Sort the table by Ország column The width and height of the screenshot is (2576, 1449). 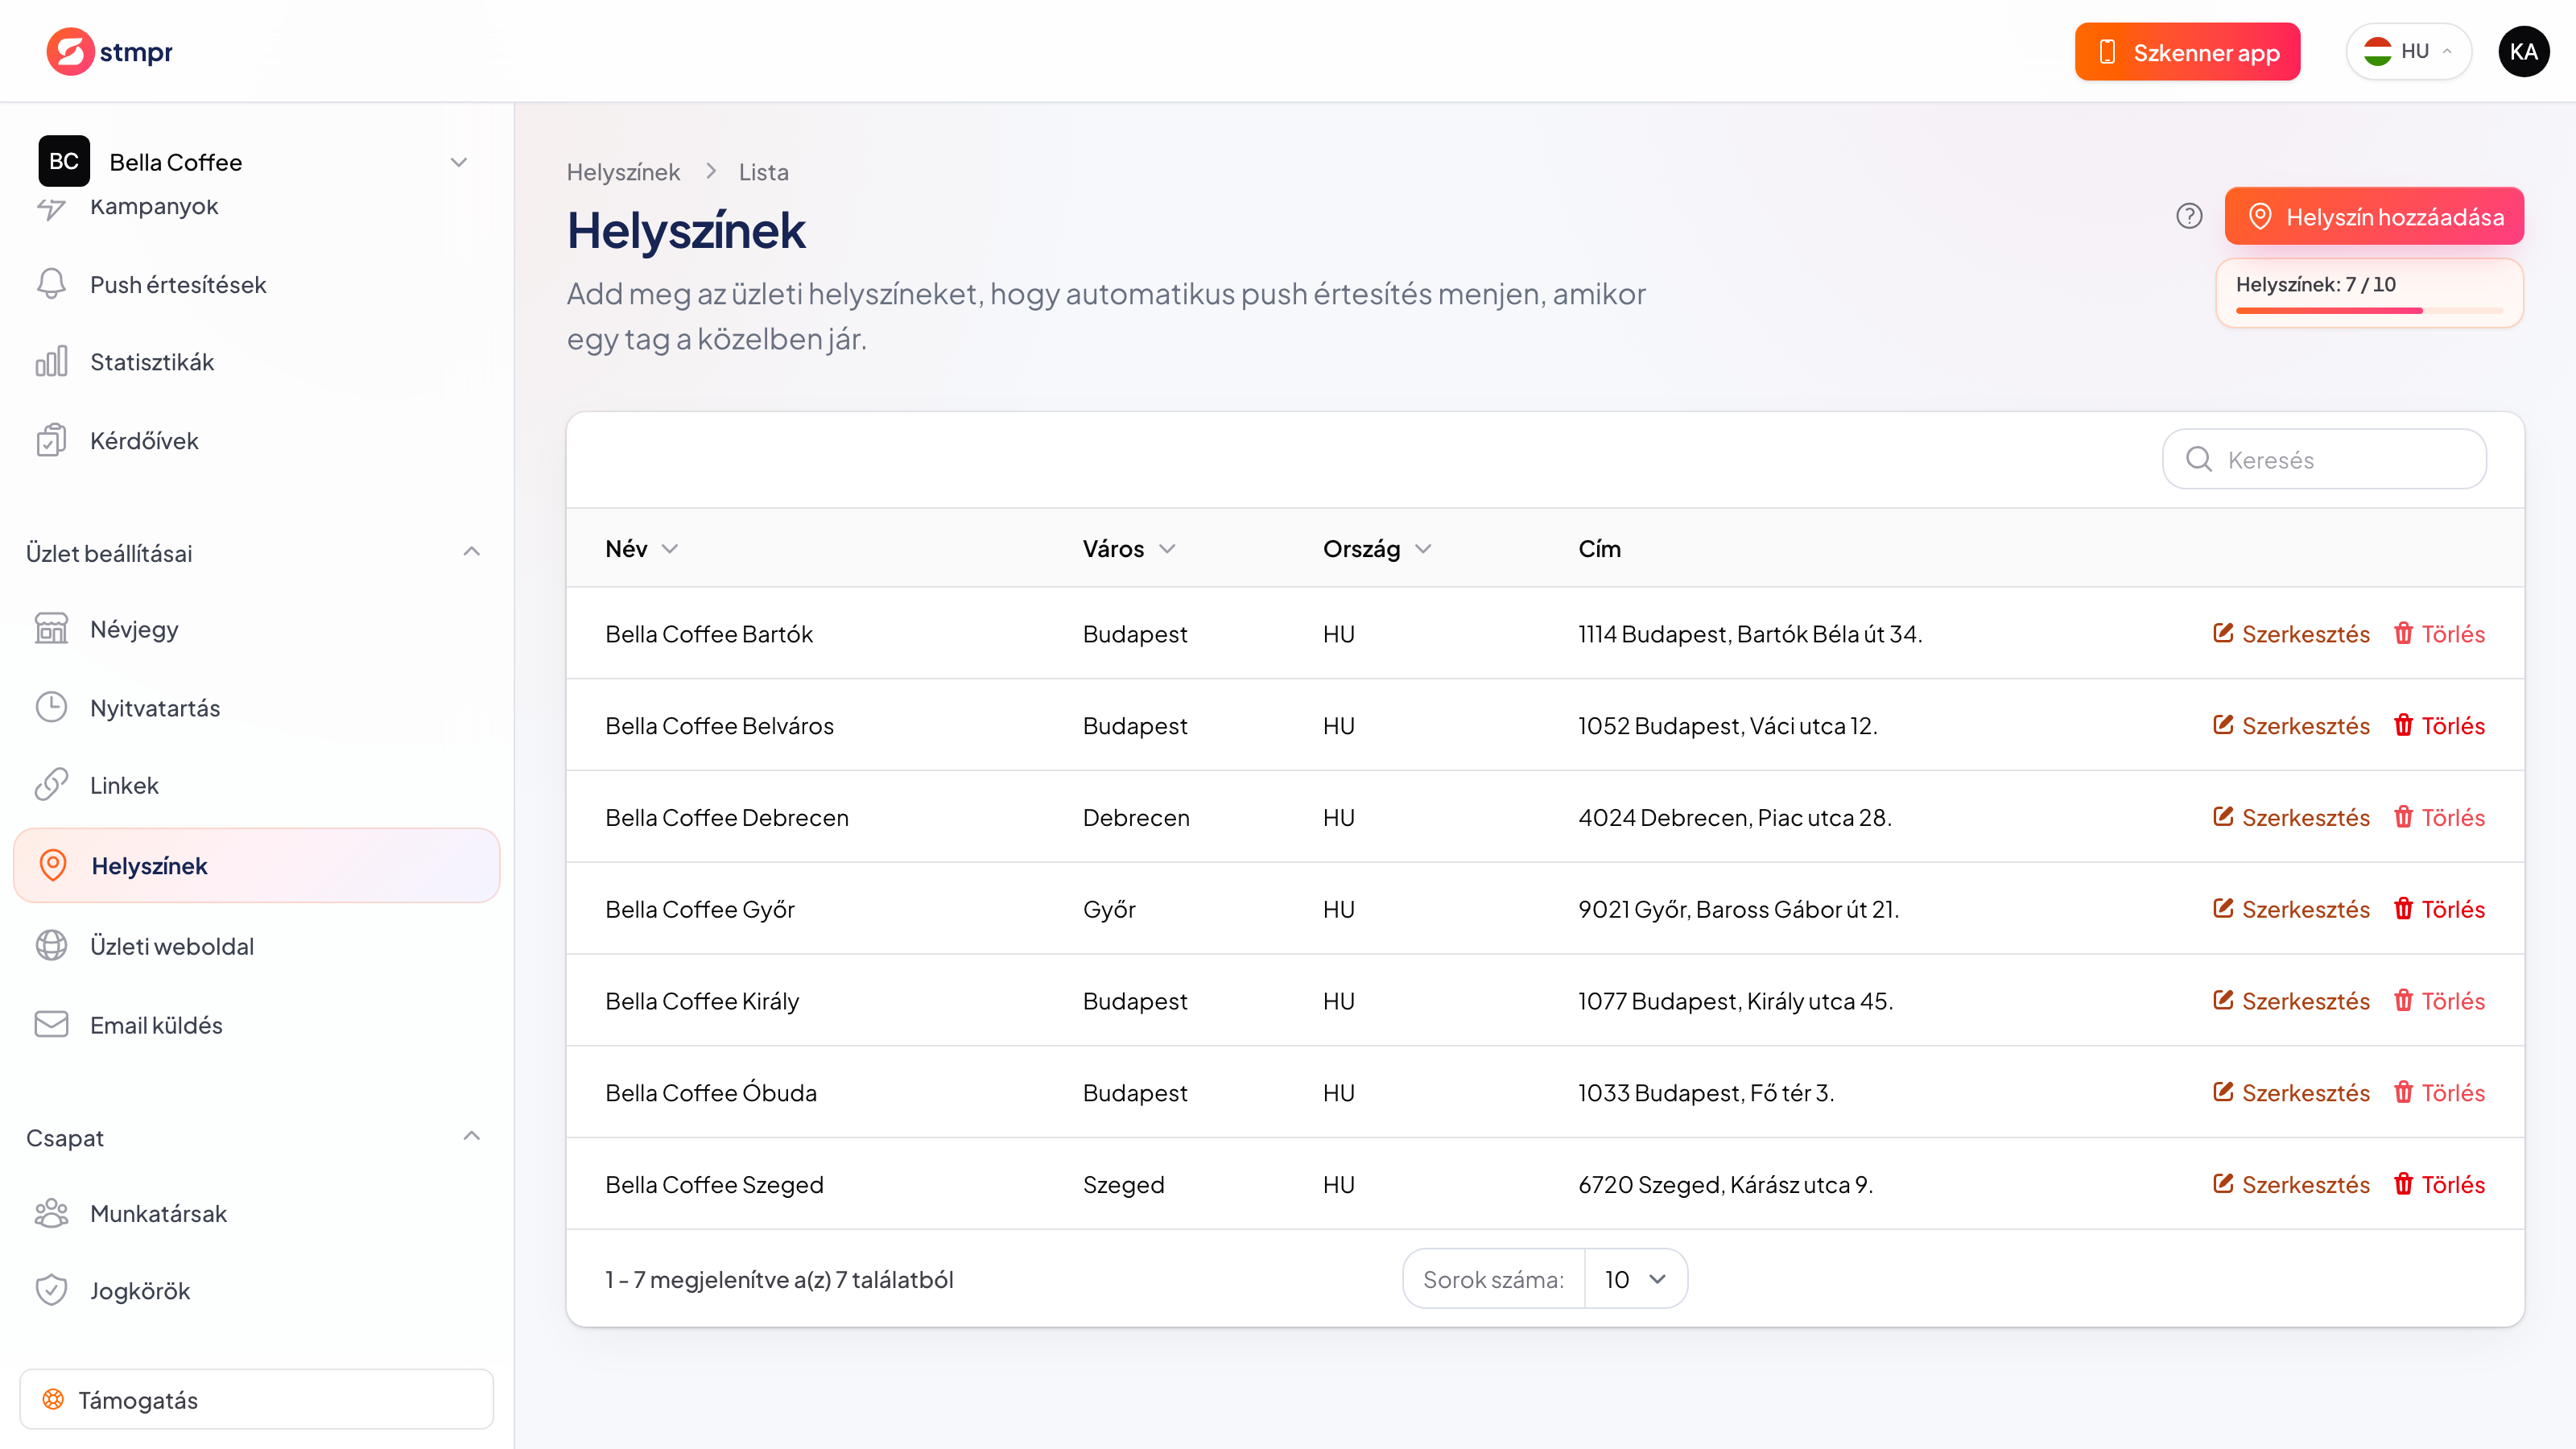click(1377, 548)
